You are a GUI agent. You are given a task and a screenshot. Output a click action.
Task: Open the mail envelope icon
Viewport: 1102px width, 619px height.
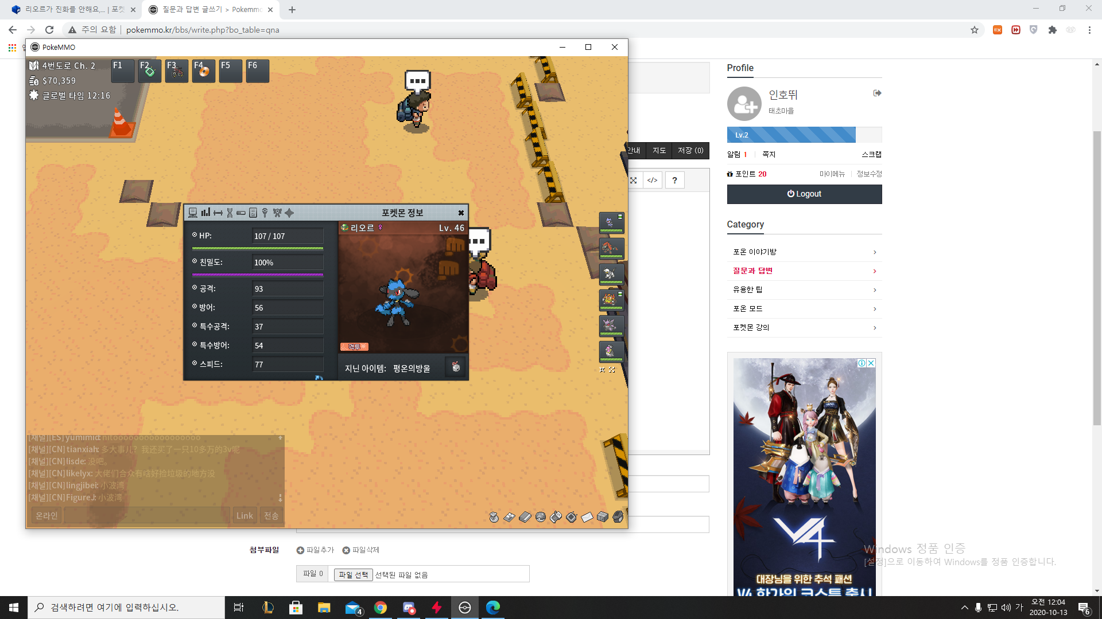tap(587, 517)
